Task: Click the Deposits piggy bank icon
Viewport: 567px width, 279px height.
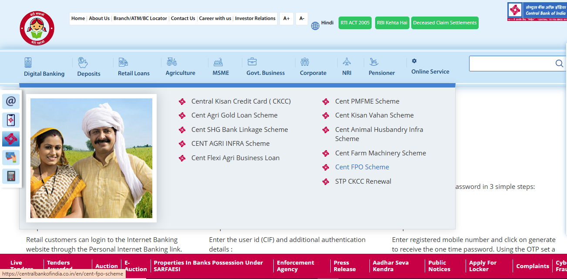Action: [83, 62]
